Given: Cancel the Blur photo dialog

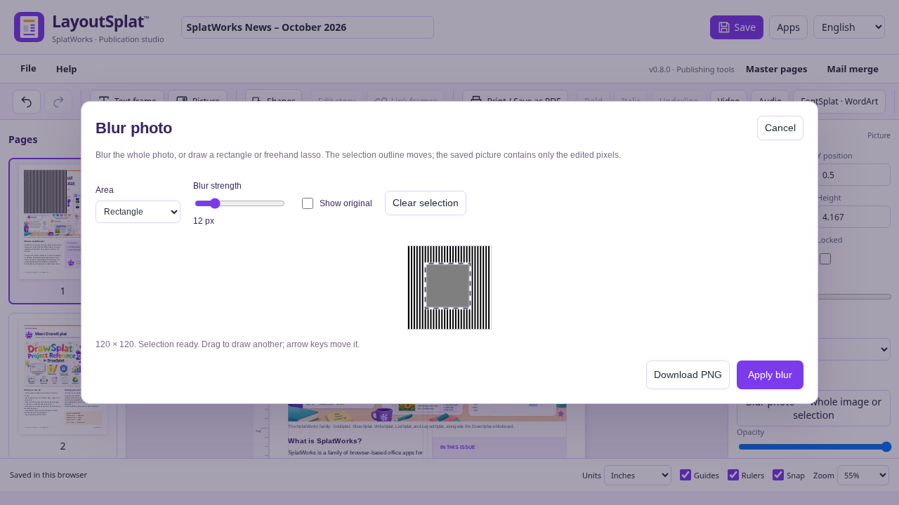Looking at the screenshot, I should (x=780, y=128).
